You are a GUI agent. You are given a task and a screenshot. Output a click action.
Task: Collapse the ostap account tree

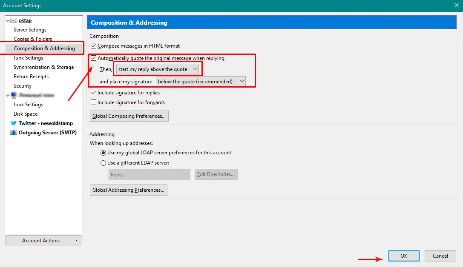click(8, 20)
